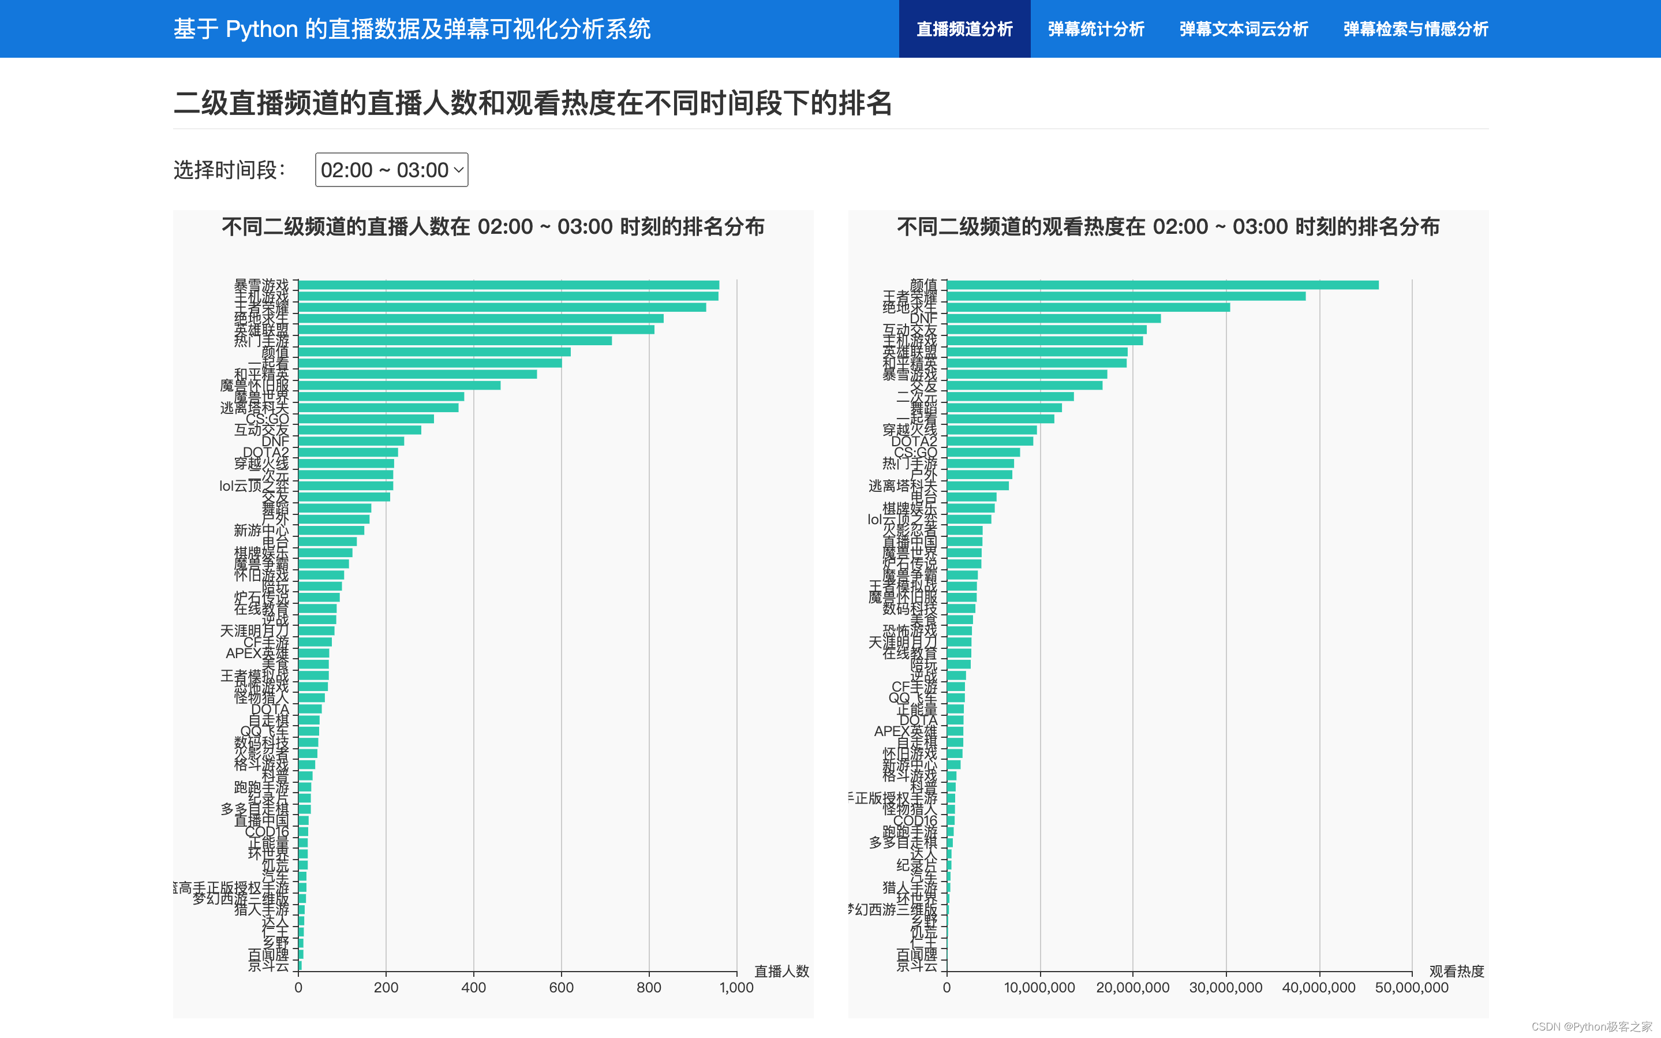Viewport: 1661px width, 1038px height.
Task: Click the 30,000,000 tick label on the right chart
Action: [1225, 987]
